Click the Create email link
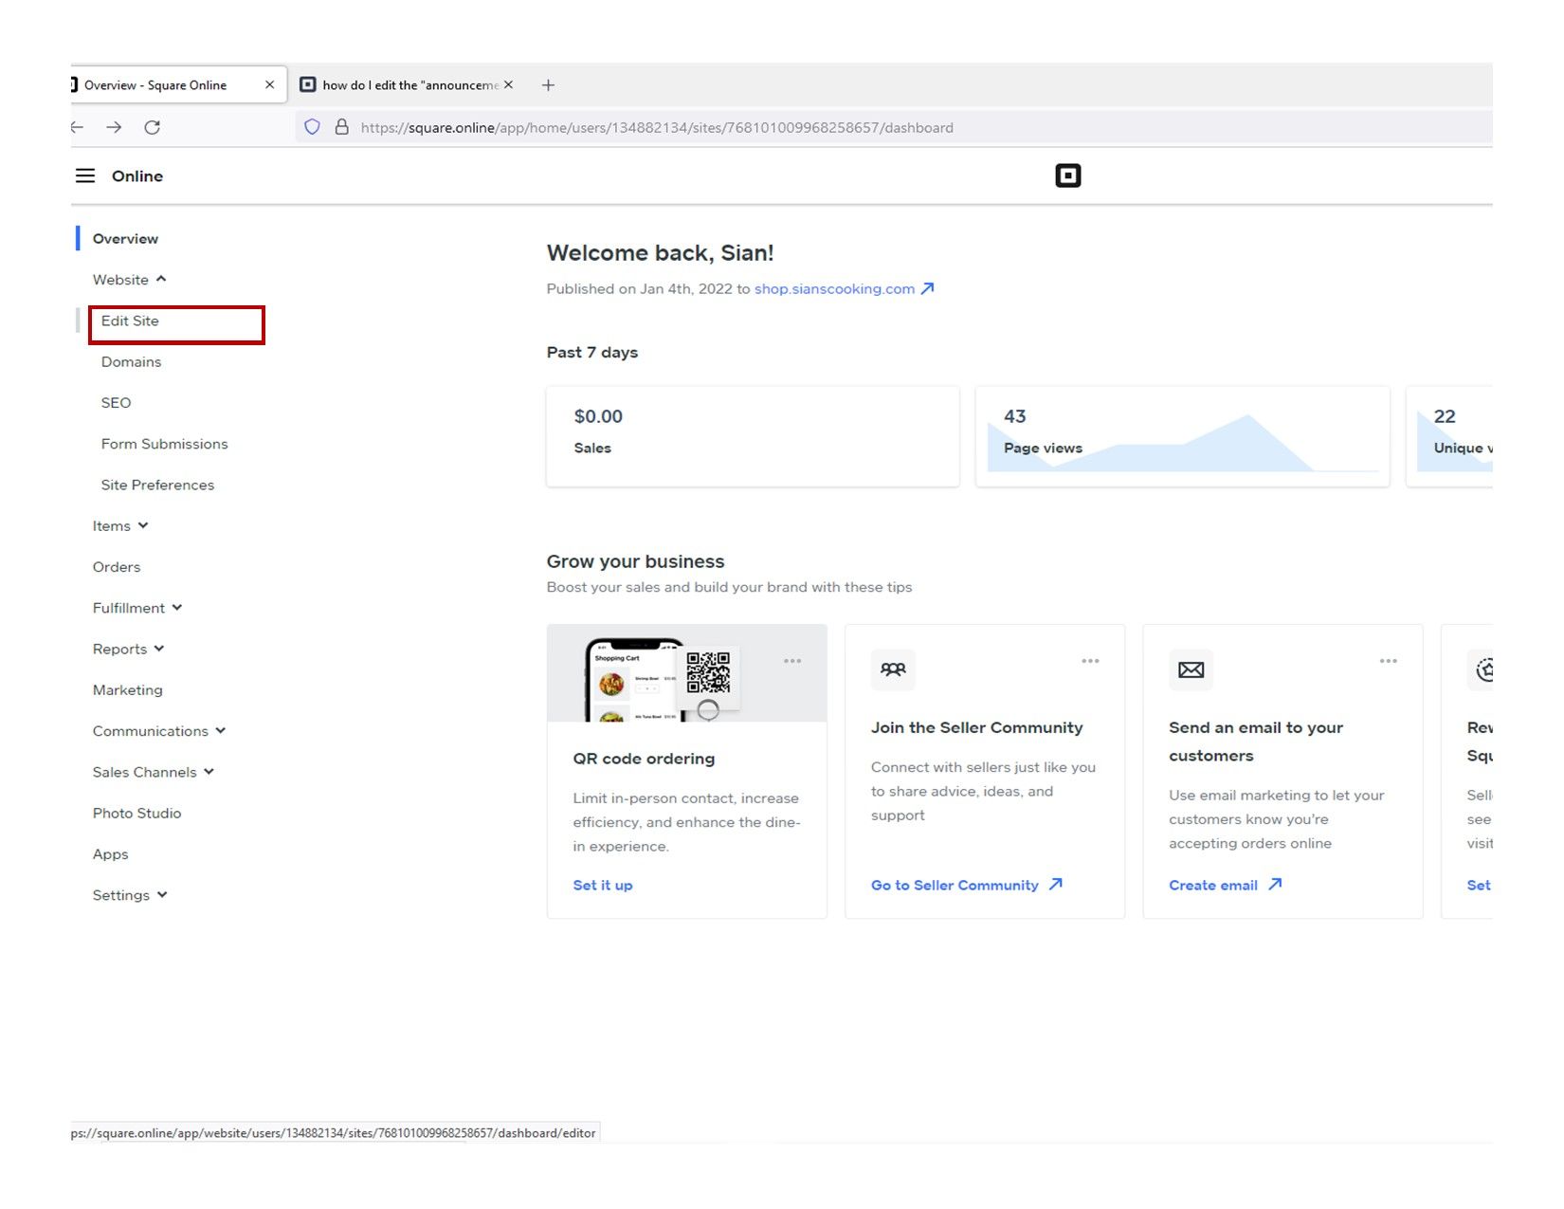 (x=1213, y=886)
